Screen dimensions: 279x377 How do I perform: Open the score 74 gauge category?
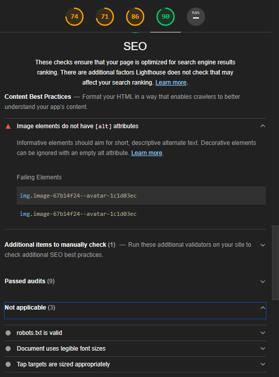(74, 17)
